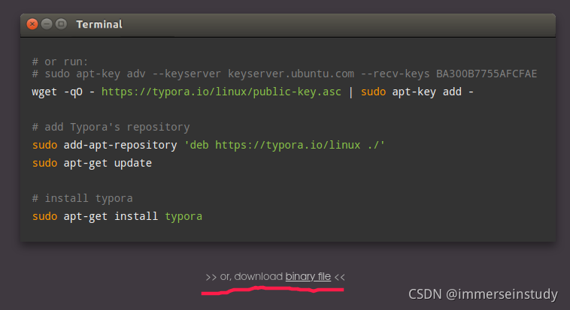Click the "binary file" download link

(x=308, y=277)
